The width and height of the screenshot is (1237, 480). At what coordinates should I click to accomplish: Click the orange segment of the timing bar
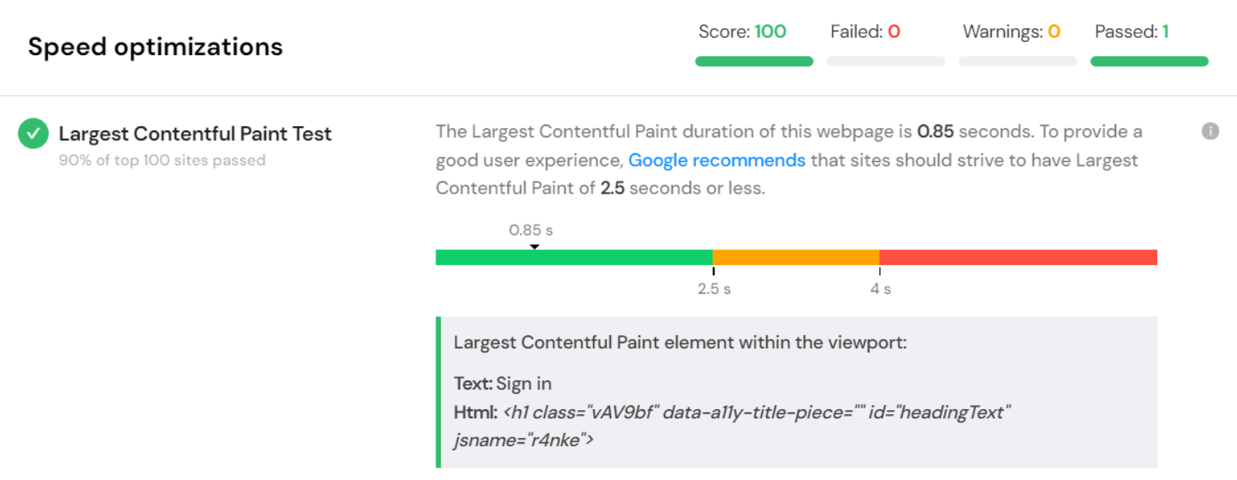pos(796,258)
